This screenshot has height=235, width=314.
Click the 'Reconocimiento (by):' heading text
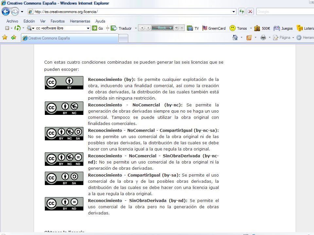(112, 80)
